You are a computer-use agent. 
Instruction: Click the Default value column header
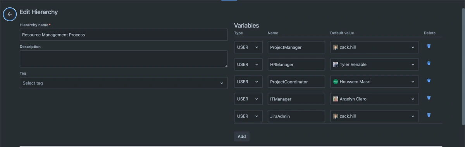tap(342, 33)
